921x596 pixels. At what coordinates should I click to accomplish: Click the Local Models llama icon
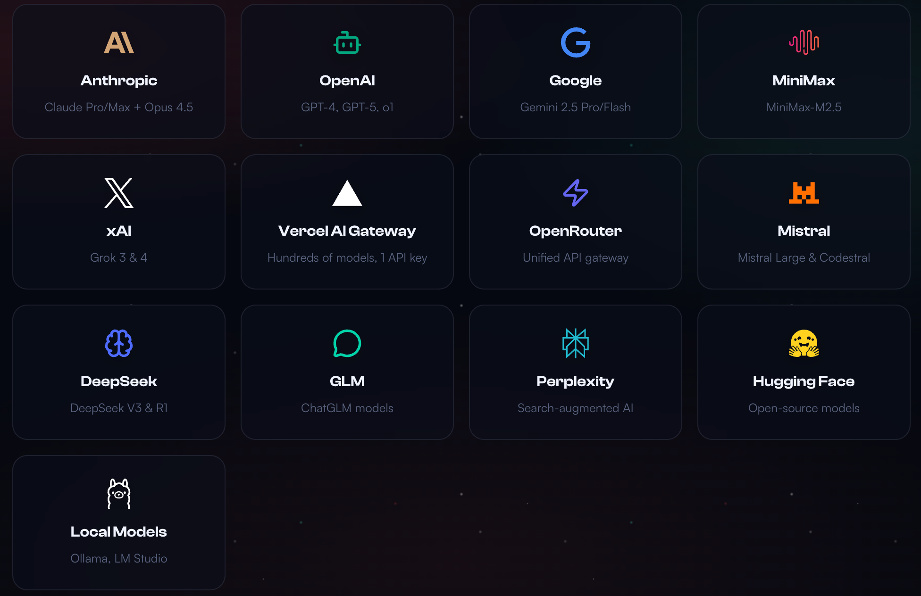click(119, 494)
